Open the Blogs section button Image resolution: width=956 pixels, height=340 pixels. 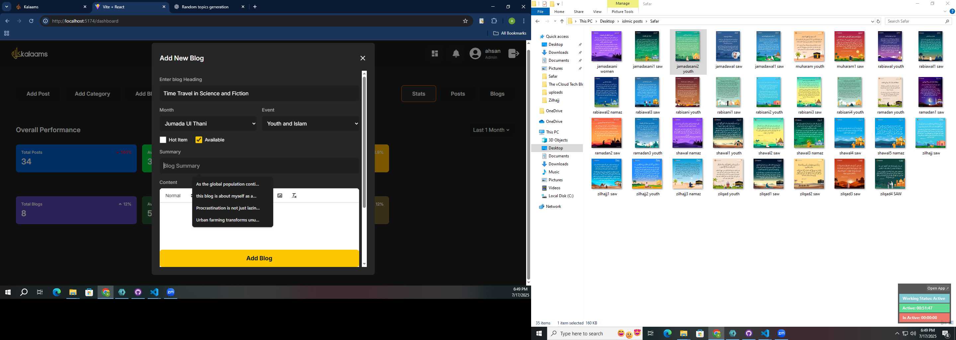click(x=497, y=94)
